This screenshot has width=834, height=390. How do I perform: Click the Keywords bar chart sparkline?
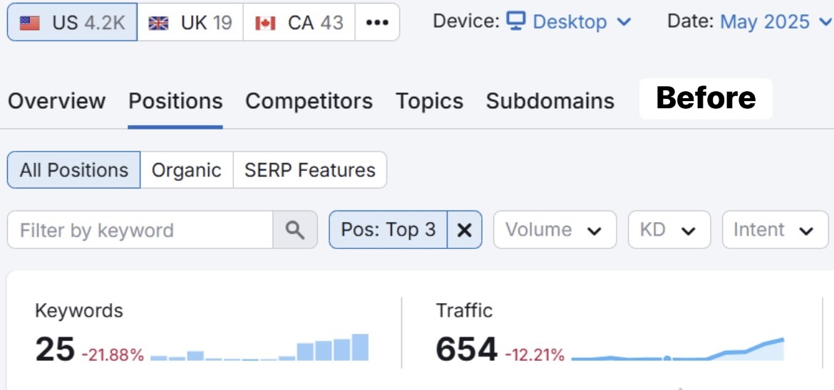pos(259,347)
